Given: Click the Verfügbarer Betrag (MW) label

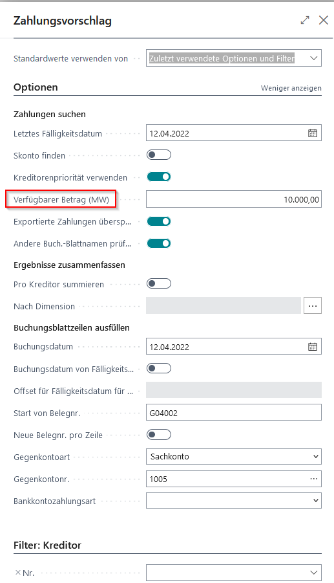Looking at the screenshot, I should click(61, 200).
